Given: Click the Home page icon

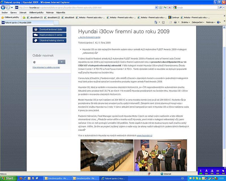Looking at the screenshot, I should point(156,22).
